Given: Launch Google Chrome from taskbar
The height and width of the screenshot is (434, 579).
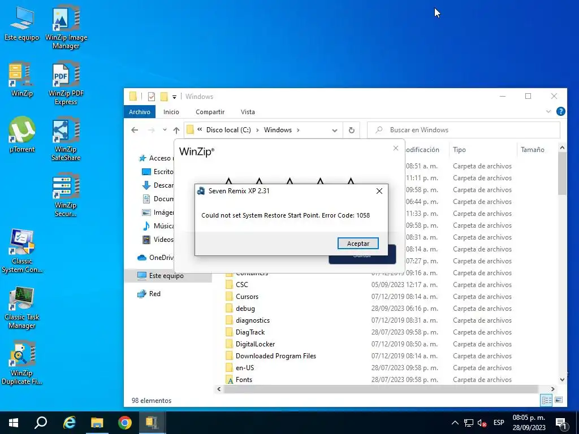Looking at the screenshot, I should click(125, 423).
